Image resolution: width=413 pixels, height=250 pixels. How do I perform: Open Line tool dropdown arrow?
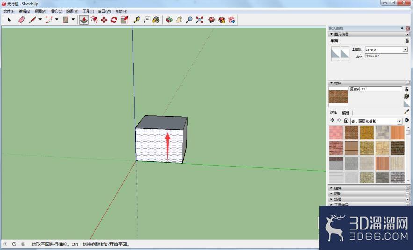click(40, 19)
